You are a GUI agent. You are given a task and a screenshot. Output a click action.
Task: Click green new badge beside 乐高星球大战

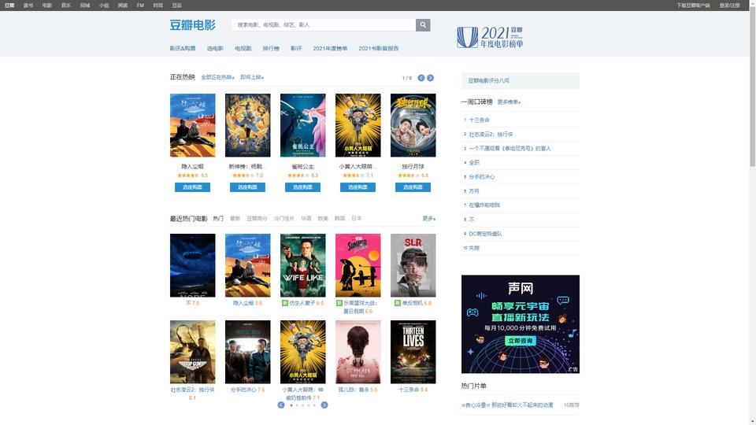pyautogui.click(x=339, y=303)
